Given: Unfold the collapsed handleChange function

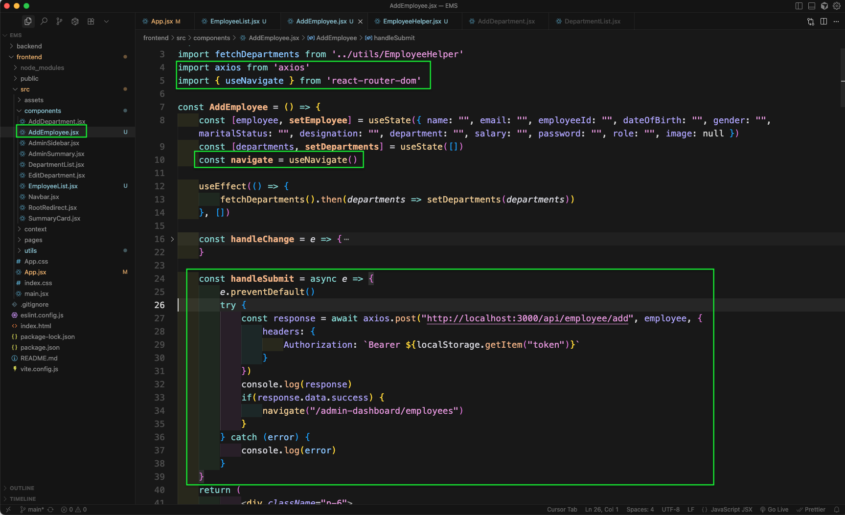Looking at the screenshot, I should pos(172,239).
